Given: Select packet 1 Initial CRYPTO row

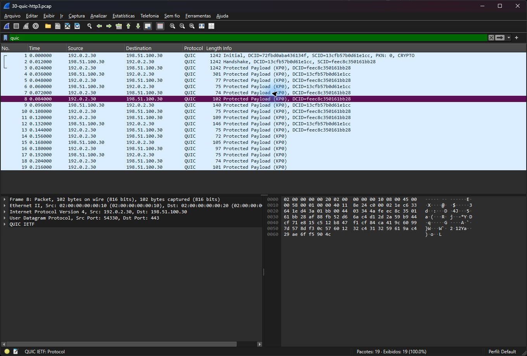Looking at the screenshot, I should pos(263,55).
